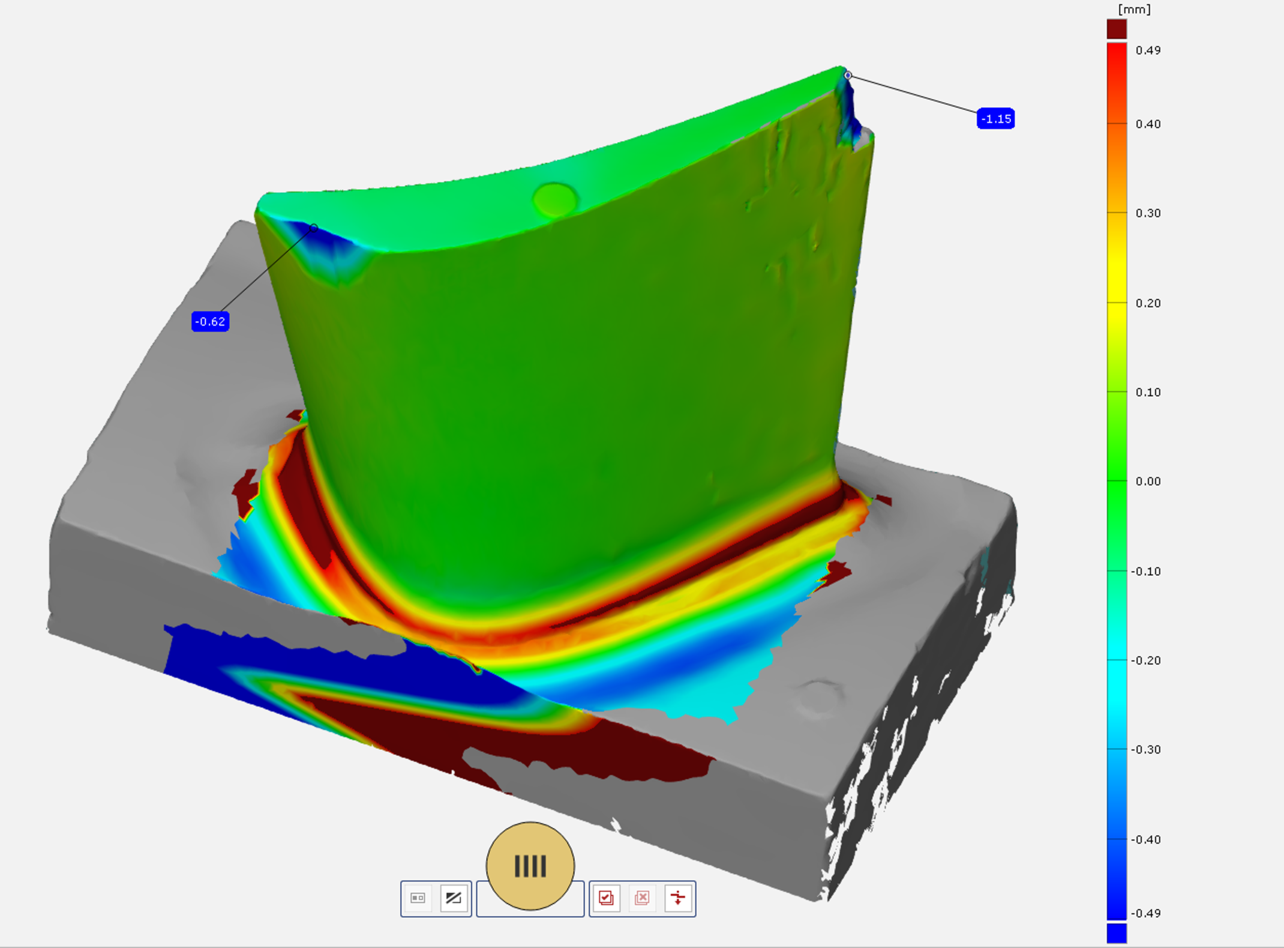Click the -0.62 deviation label
This screenshot has width=1284, height=948.
[210, 322]
